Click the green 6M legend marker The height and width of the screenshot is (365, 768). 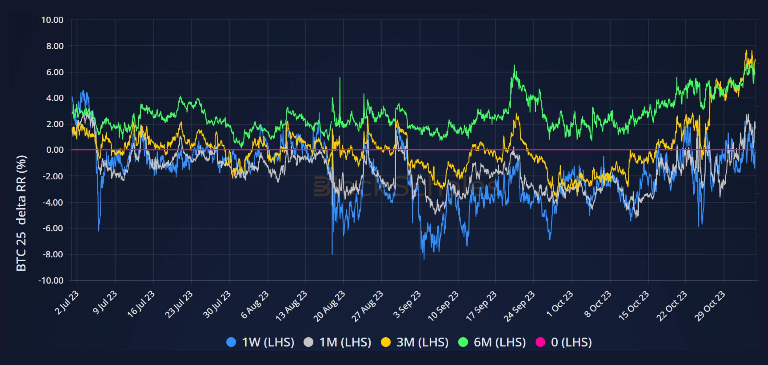pos(463,342)
